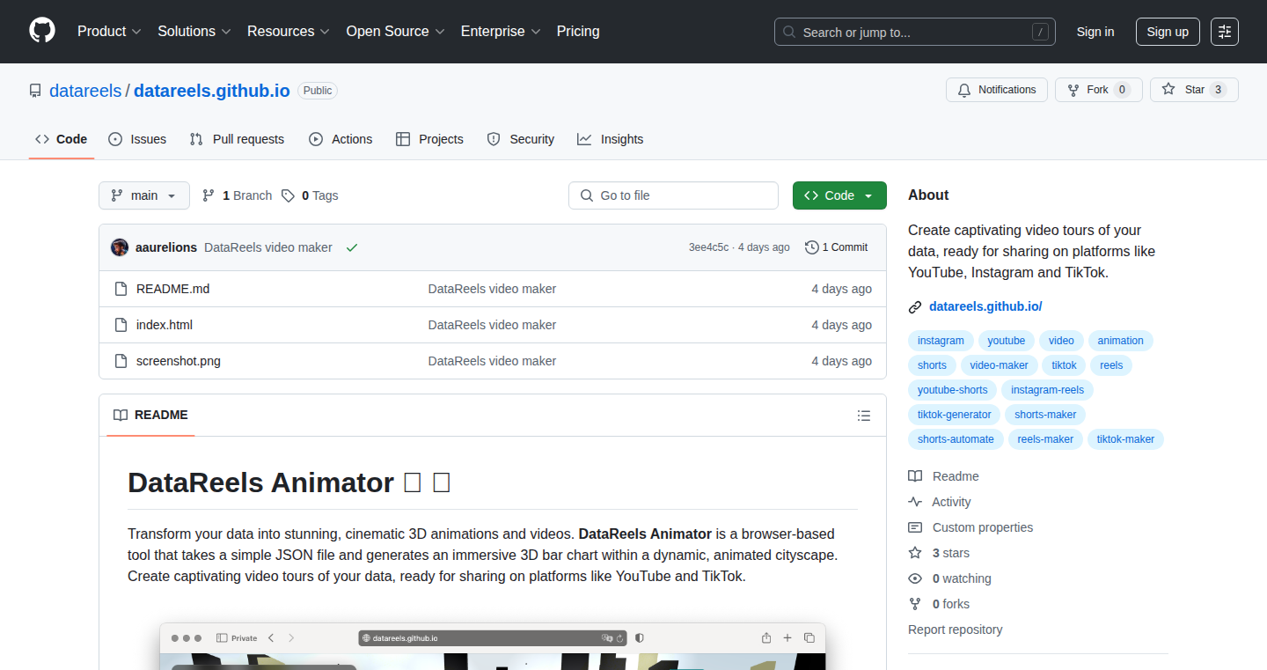Open the Custom properties link
Viewport: 1267px width, 670px height.
970,527
